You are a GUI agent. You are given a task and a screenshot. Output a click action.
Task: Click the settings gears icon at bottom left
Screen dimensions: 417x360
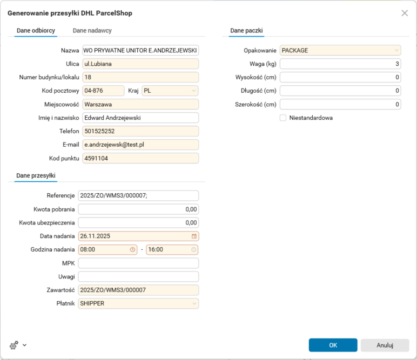tap(14, 344)
